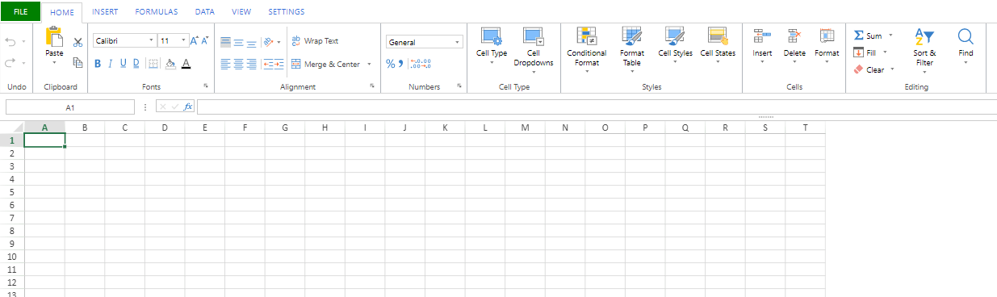Switch to the INSERT tab
The width and height of the screenshot is (997, 297).
click(x=104, y=12)
